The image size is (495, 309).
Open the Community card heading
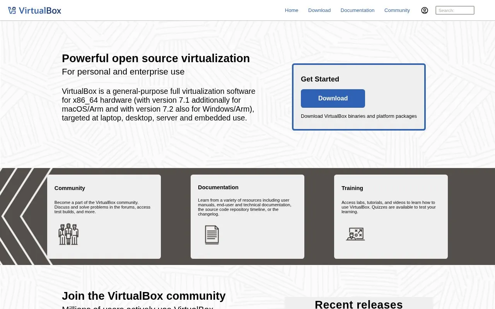pyautogui.click(x=70, y=188)
